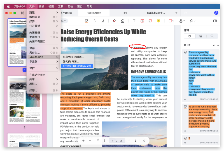Switch to the Raise Energy tab
The image size is (224, 151).
(94, 13)
